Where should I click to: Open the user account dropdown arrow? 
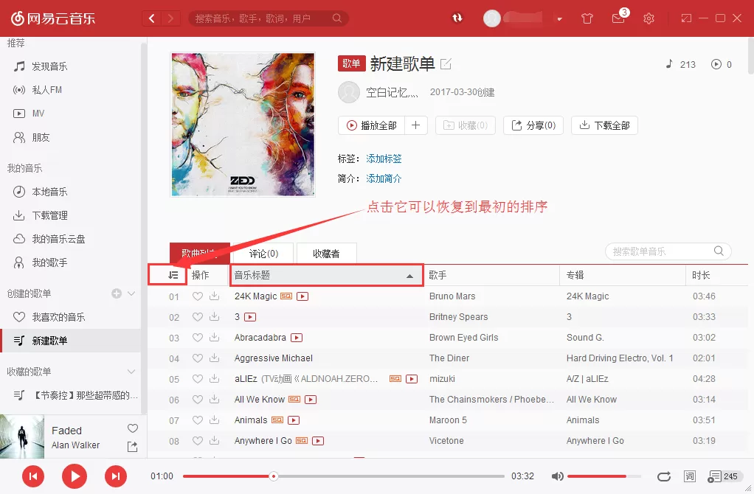[x=559, y=19]
